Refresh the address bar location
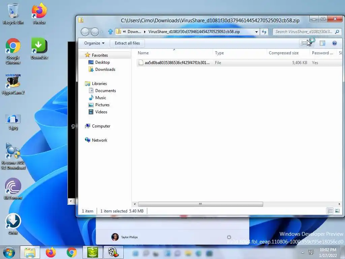Viewport: 345px width, 259px height. tap(264, 32)
